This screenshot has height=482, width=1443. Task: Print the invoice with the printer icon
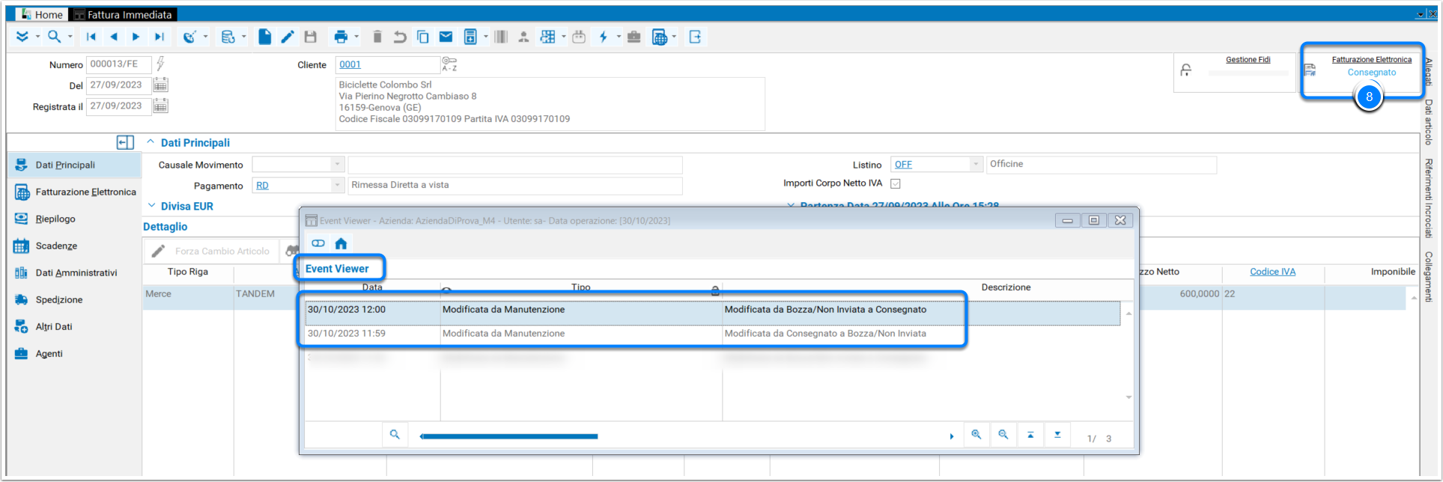click(341, 37)
